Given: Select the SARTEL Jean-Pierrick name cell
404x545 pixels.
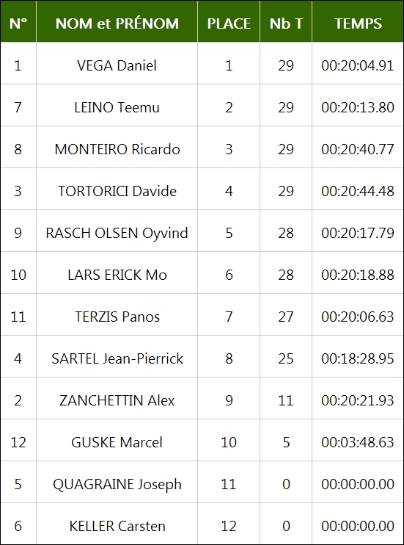Looking at the screenshot, I should click(117, 357).
